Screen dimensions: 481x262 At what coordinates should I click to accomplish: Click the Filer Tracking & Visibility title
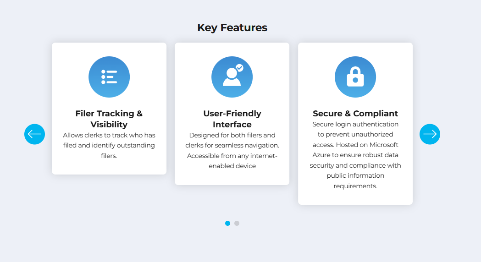[x=109, y=119]
